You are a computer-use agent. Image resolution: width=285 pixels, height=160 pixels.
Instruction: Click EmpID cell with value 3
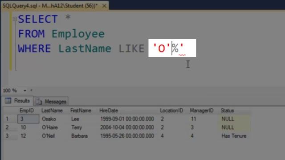28,119
